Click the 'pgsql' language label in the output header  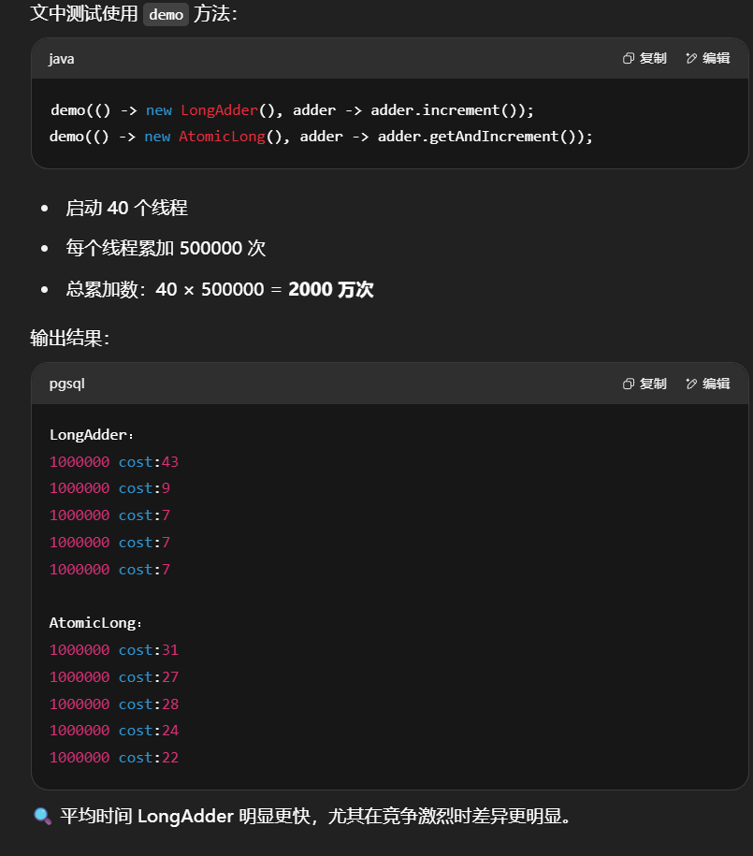pos(67,384)
